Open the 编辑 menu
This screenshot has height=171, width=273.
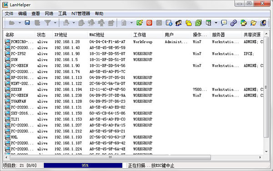pos(22,14)
